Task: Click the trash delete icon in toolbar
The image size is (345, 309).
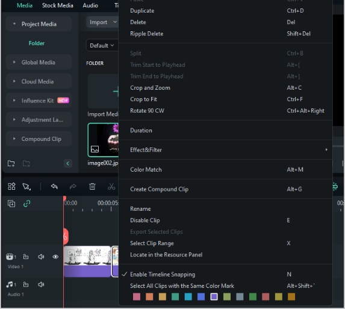Action: point(92,186)
